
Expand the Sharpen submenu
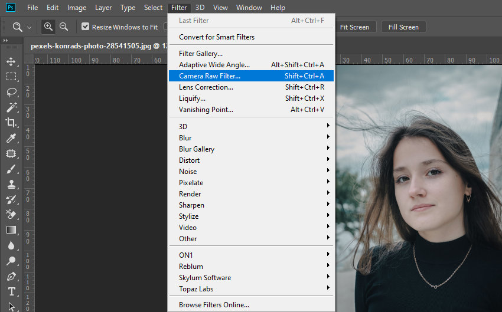coord(252,205)
